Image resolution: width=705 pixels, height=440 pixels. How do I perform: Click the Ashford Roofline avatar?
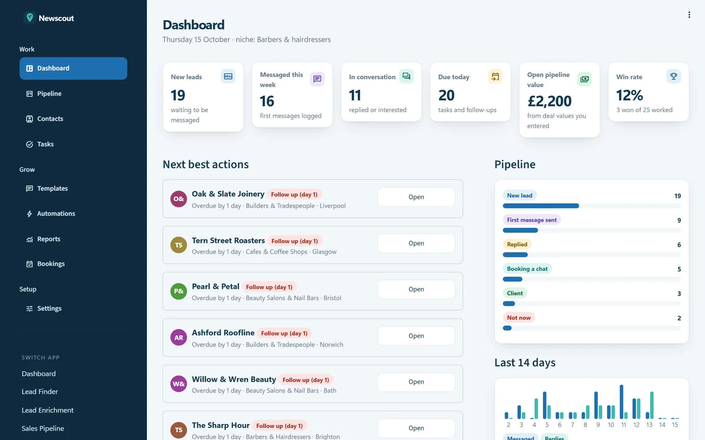178,338
